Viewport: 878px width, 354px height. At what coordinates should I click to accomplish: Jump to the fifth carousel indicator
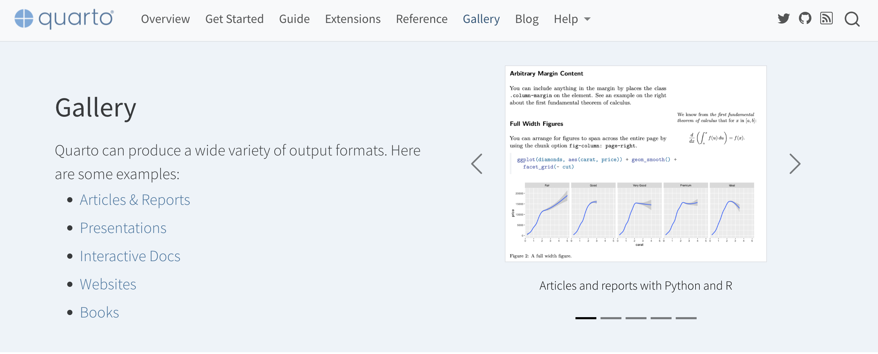pyautogui.click(x=686, y=318)
